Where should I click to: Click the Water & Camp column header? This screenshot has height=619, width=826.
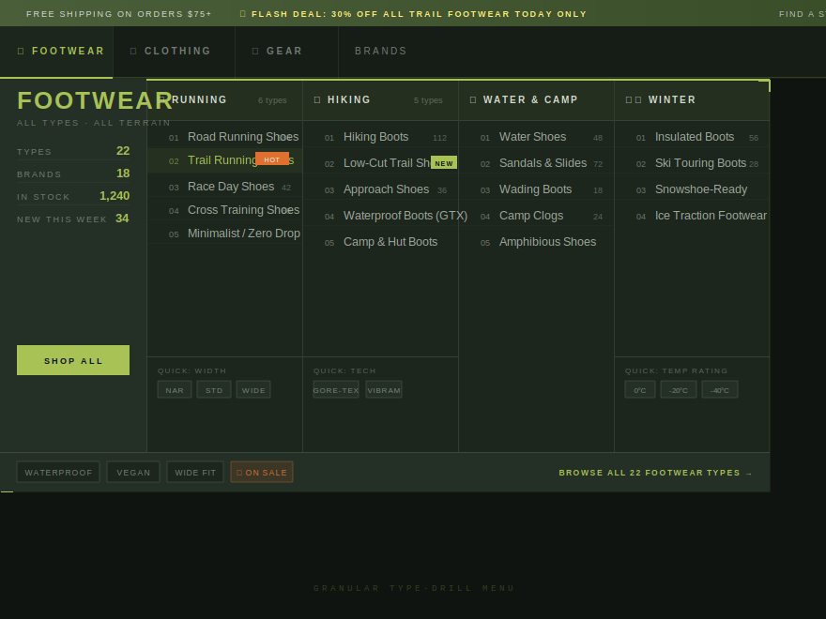pos(536,100)
